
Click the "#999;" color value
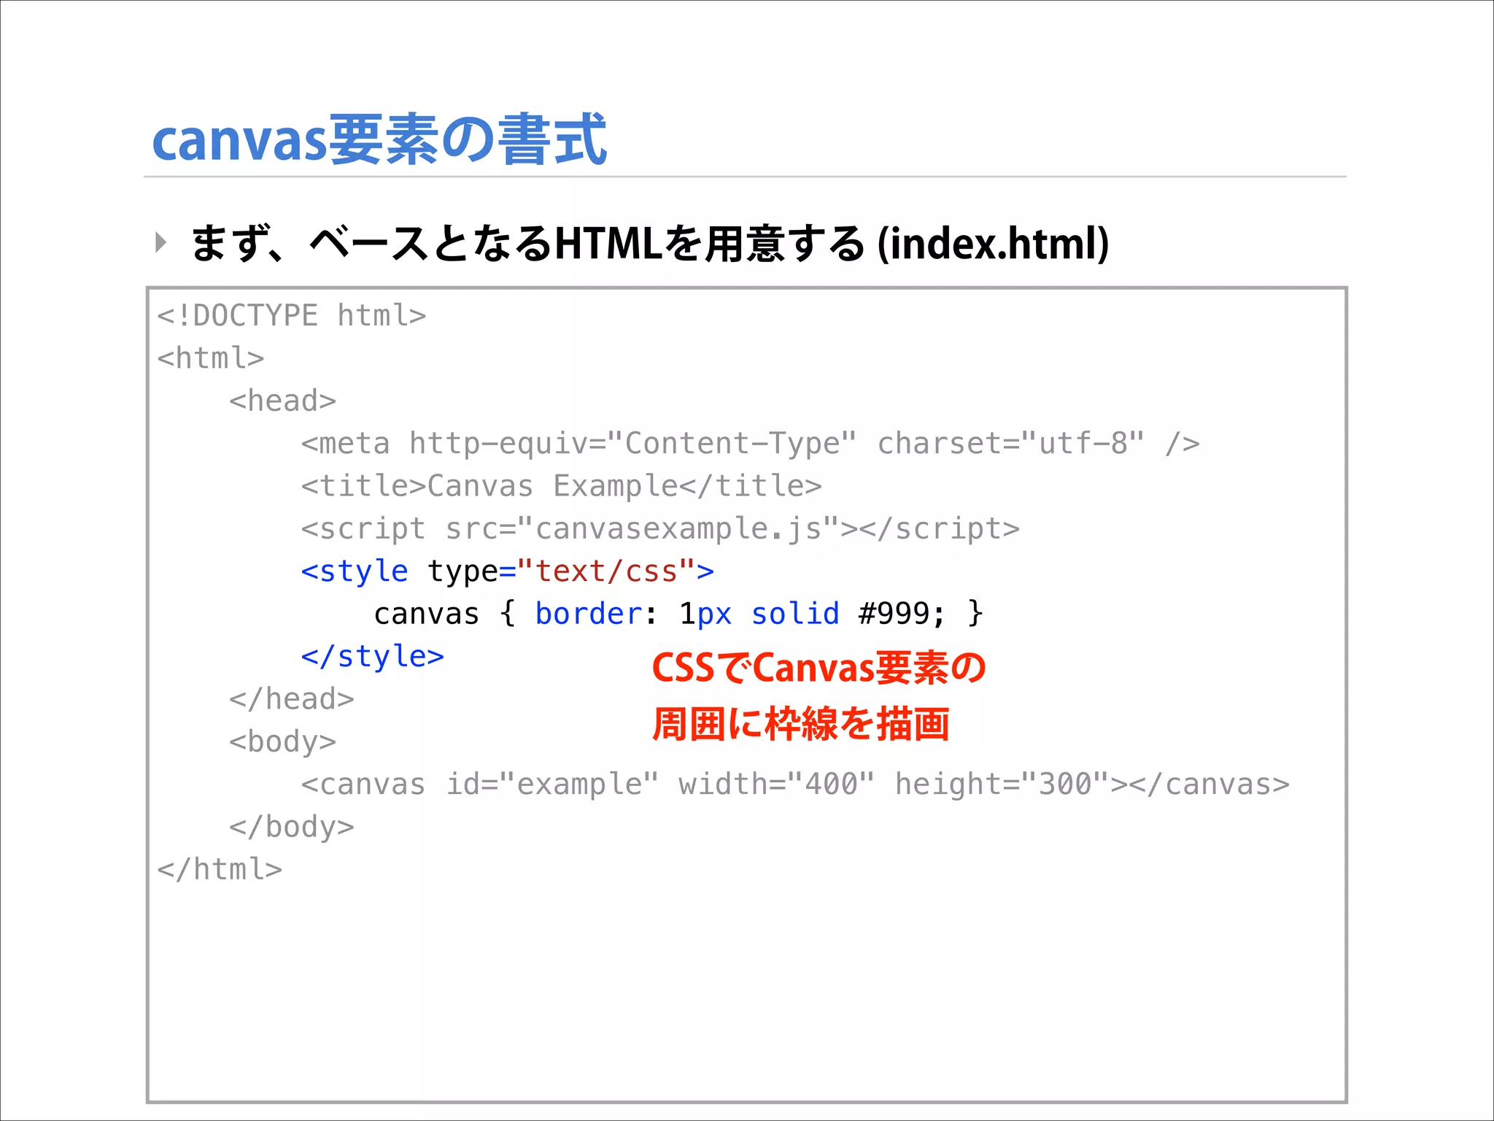[902, 613]
